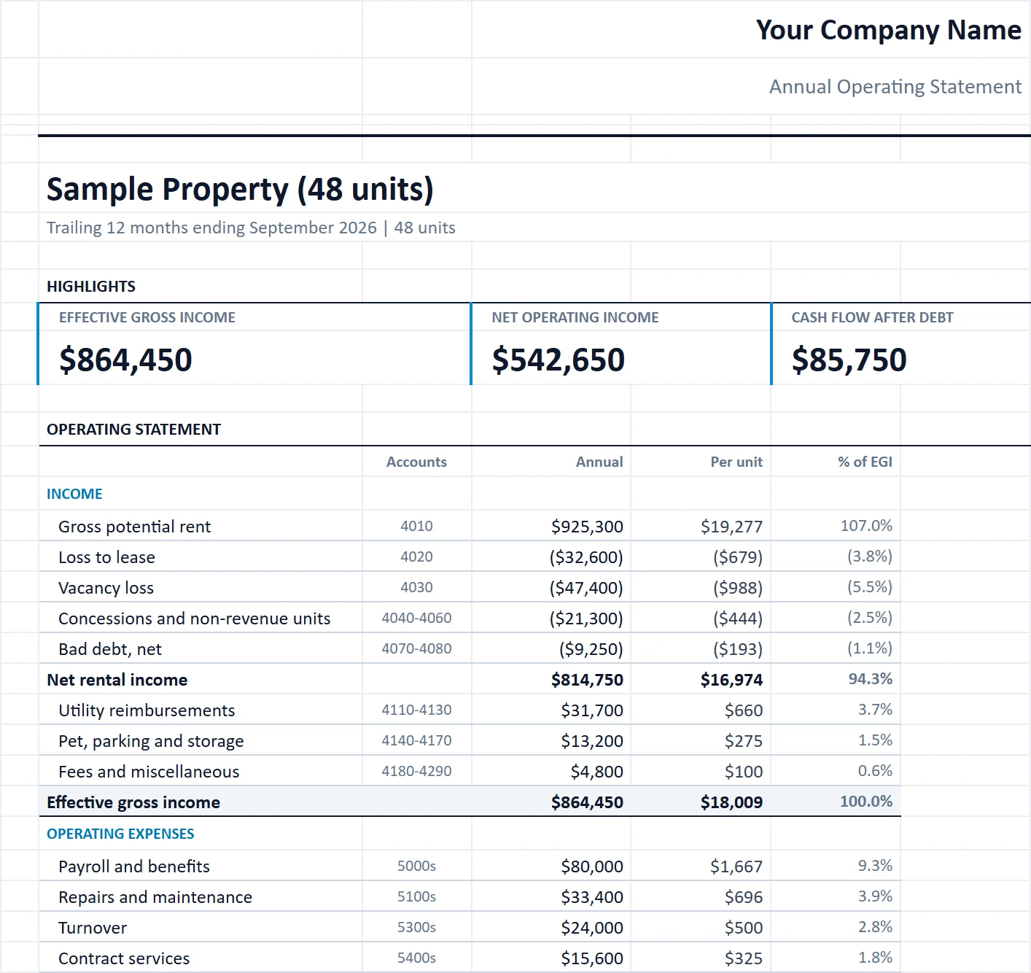
Task: Click the 'Annual Operating Statement' subtitle
Action: [x=895, y=87]
